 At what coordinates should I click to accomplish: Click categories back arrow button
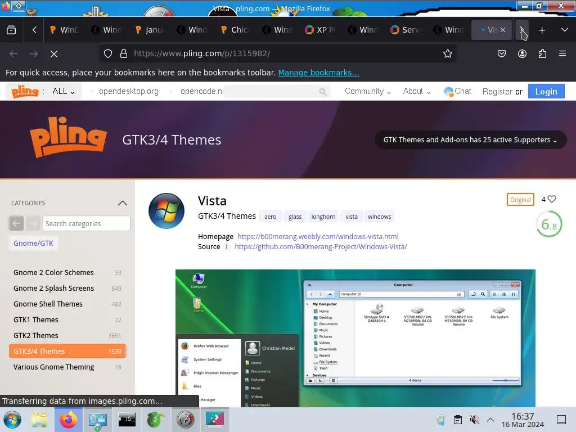[16, 223]
